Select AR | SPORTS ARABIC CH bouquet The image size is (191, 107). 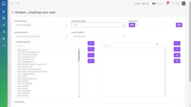click(29, 52)
